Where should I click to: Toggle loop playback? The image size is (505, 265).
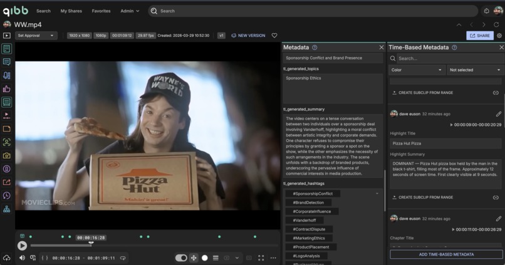coord(123,258)
